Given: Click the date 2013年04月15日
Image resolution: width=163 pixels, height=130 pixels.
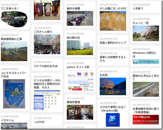Looking at the screenshot, I should (141, 72).
